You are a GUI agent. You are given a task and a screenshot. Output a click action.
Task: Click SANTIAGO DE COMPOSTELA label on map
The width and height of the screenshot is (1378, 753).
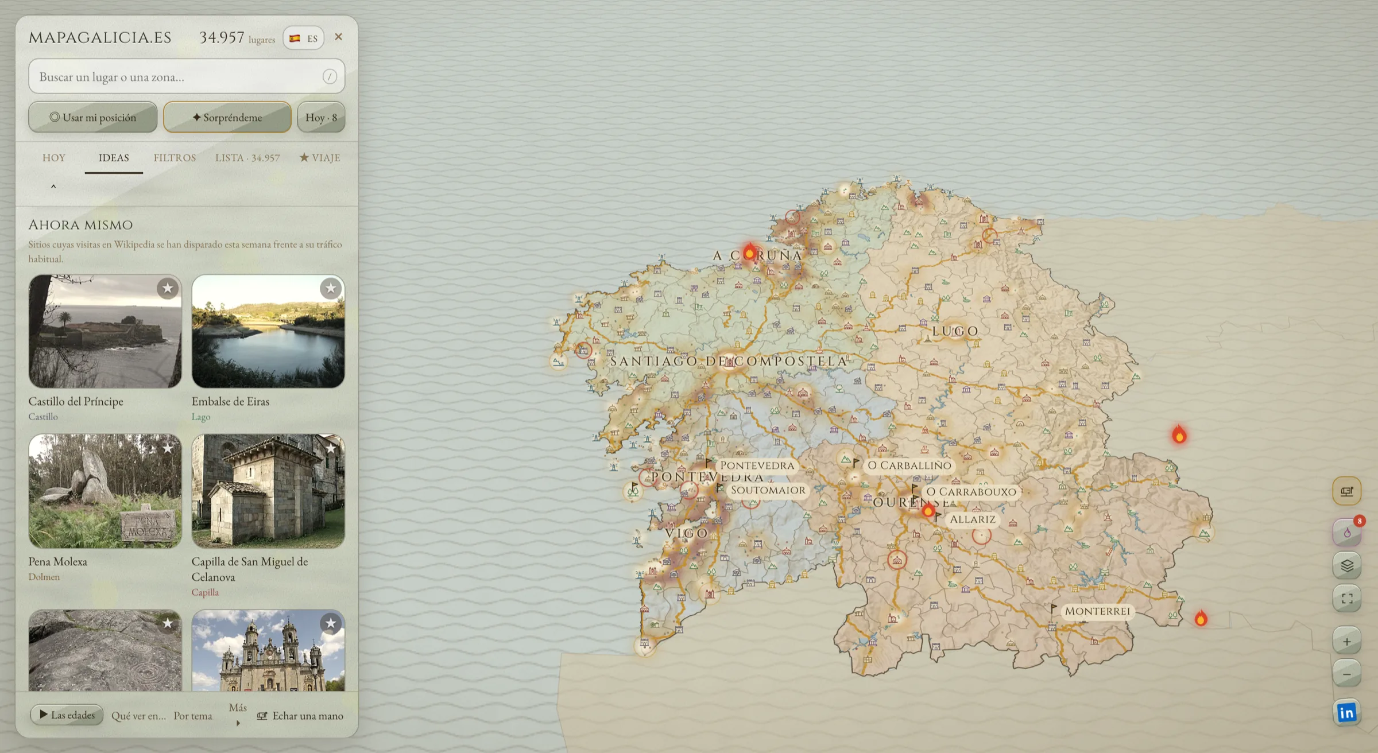point(729,361)
